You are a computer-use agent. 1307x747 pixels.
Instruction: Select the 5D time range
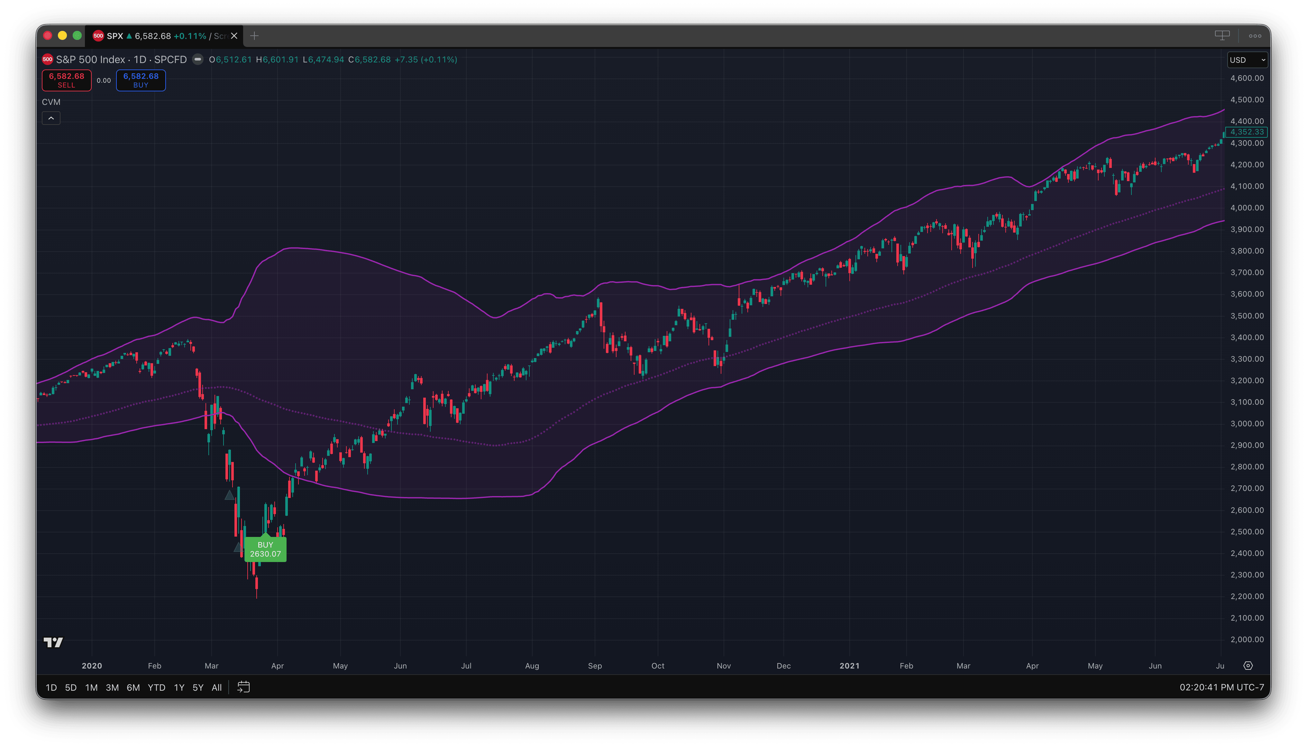pyautogui.click(x=71, y=687)
